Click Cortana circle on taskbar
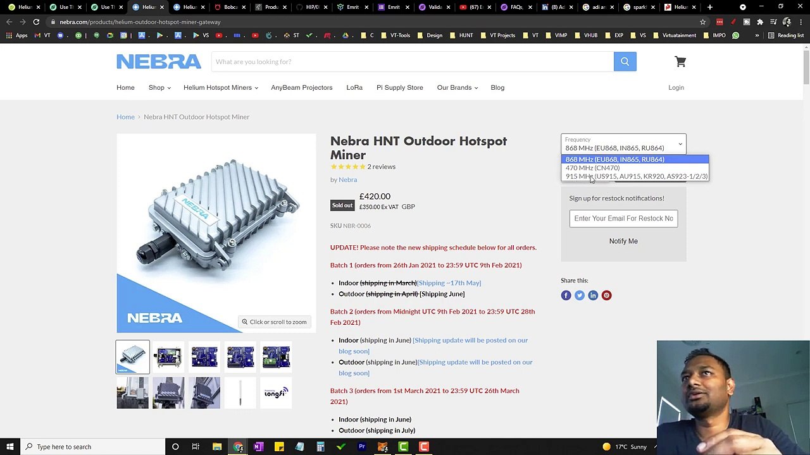 click(175, 447)
